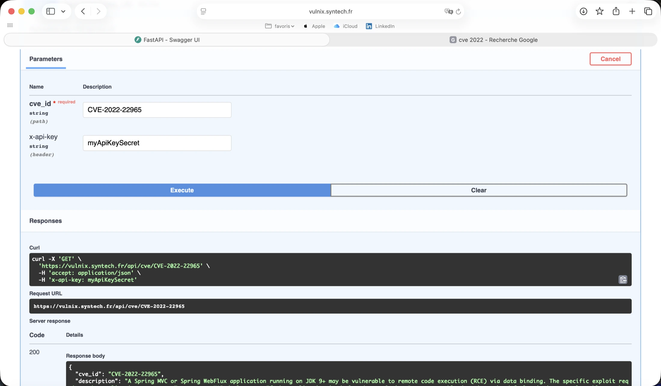Image resolution: width=661 pixels, height=386 pixels.
Task: Execute the API request
Action: pos(182,190)
